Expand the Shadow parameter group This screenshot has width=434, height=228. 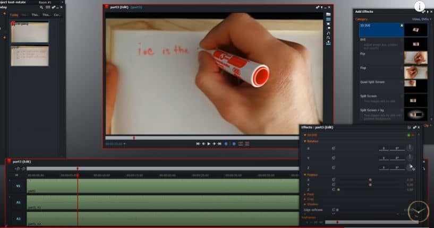point(305,204)
